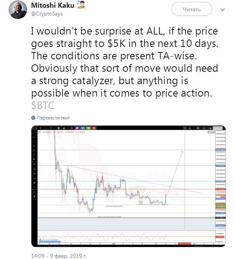
Task: Click the tweet timestamp 14:09 - 9 февр. 2019
Action: pos(59,256)
